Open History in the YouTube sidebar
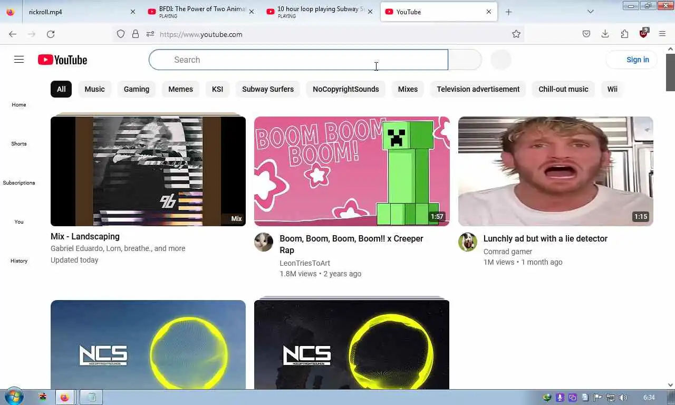 coord(19,261)
